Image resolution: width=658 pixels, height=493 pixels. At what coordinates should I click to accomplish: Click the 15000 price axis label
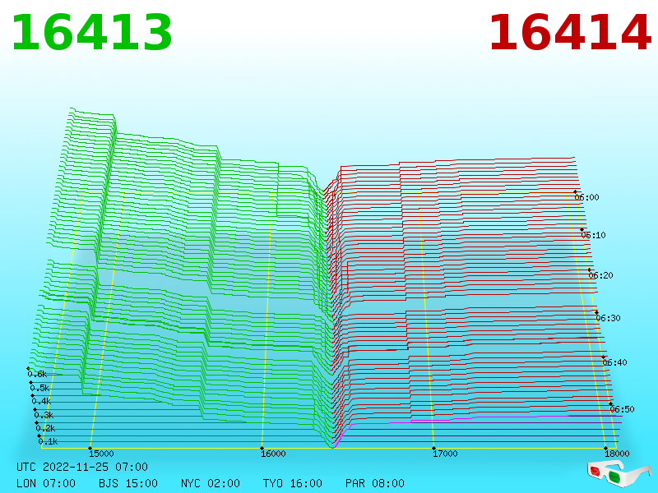(101, 454)
